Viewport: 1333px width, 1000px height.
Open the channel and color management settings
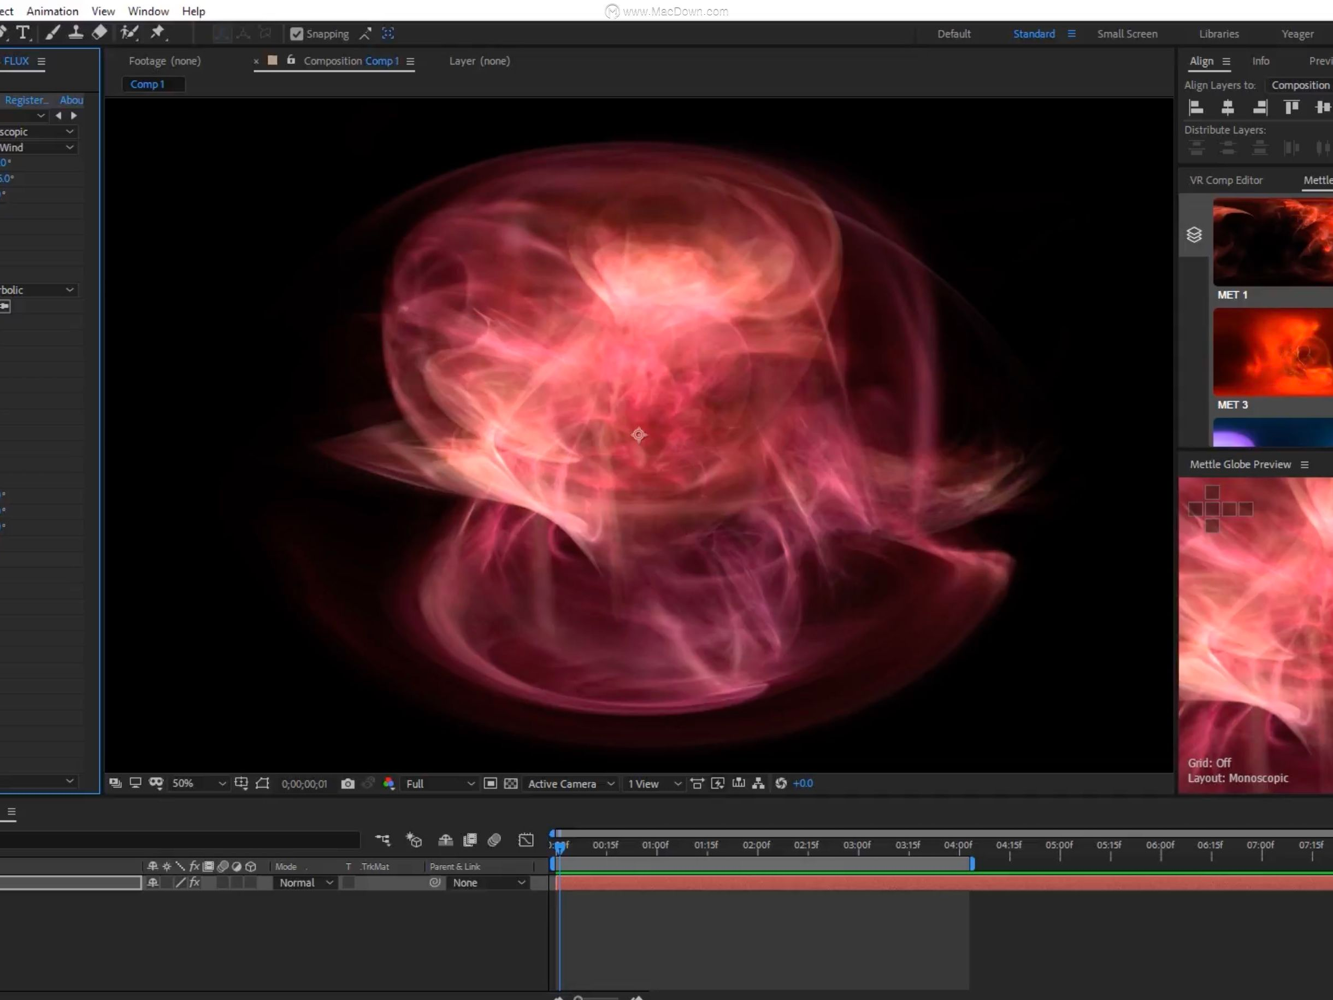390,784
